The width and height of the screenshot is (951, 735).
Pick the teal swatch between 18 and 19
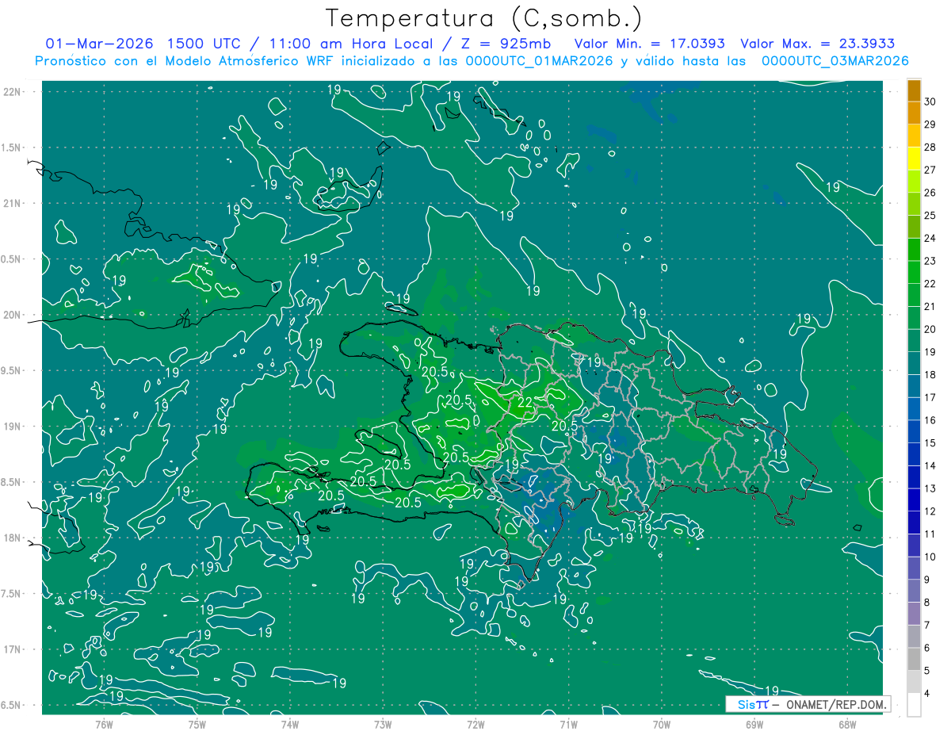pyautogui.click(x=914, y=364)
